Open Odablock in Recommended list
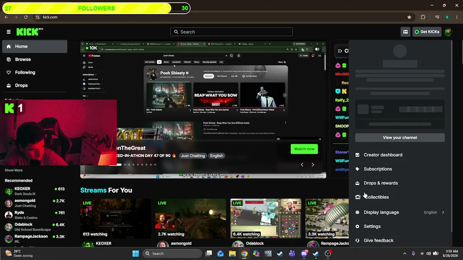Image resolution: width=463 pixels, height=260 pixels. coord(34,227)
